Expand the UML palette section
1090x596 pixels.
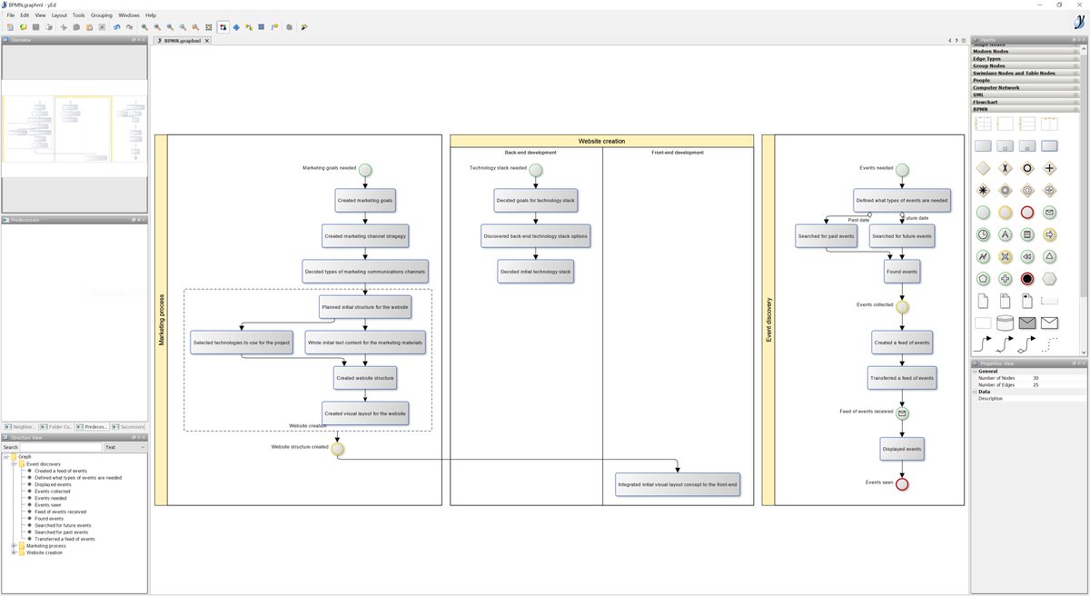pyautogui.click(x=1027, y=94)
